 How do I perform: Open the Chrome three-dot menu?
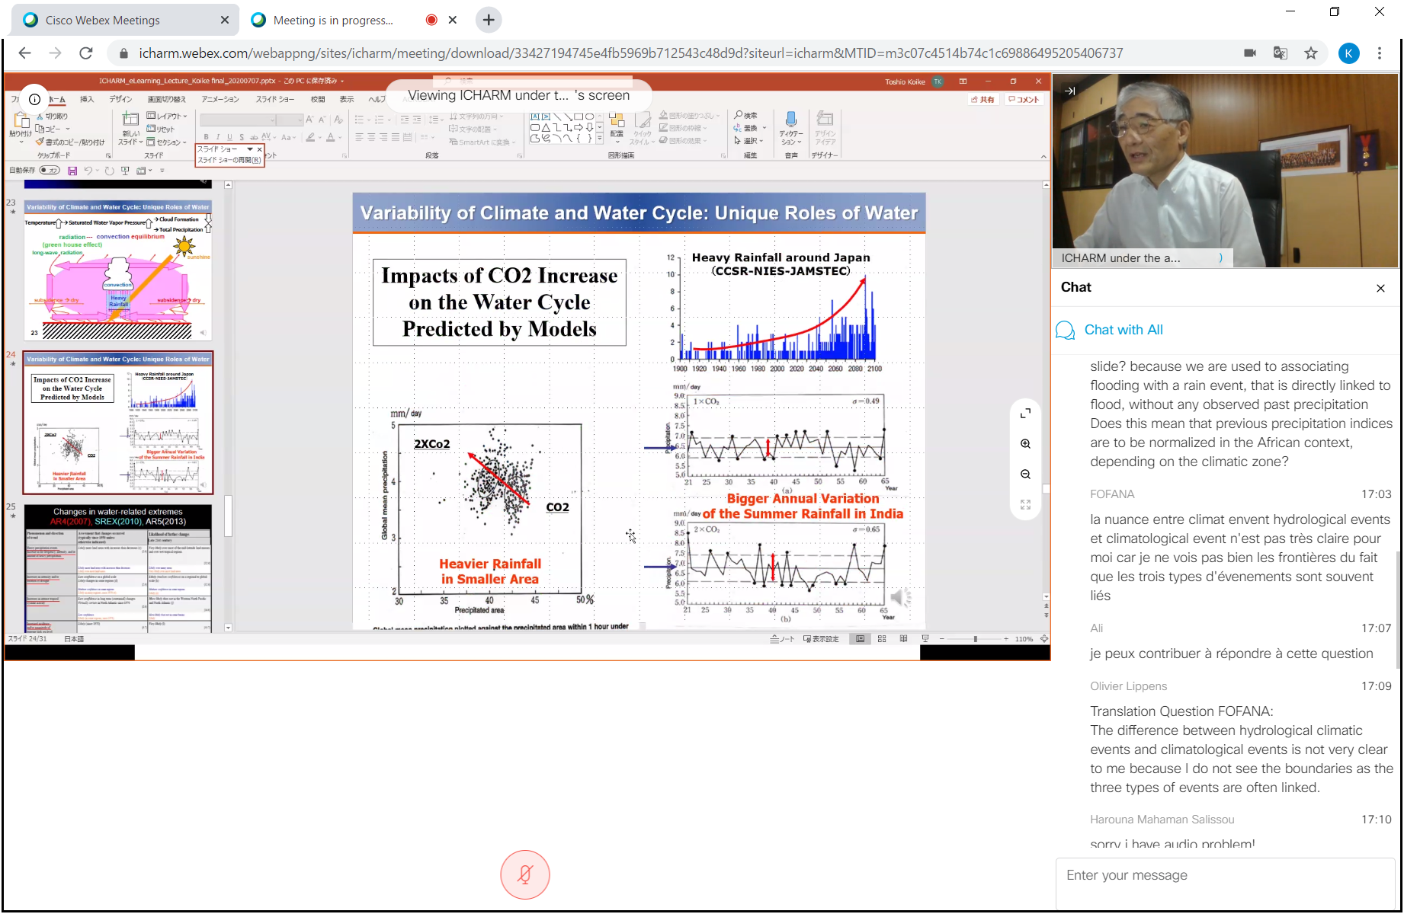tap(1380, 53)
